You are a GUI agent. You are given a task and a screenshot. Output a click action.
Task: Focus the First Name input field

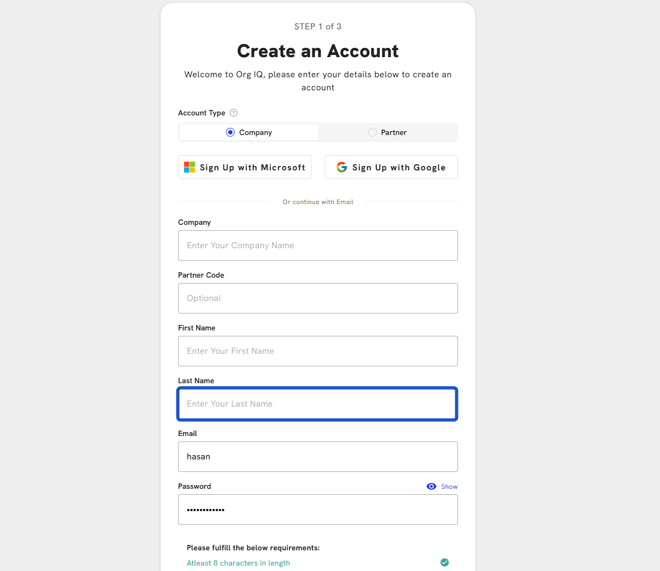point(318,351)
